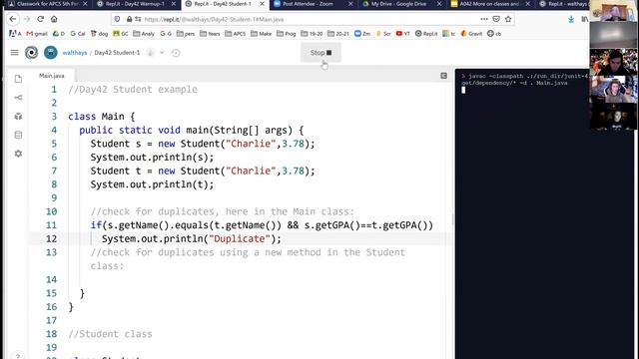The image size is (639, 359).
Task: Select the Main.java editor tab
Action: pyautogui.click(x=52, y=76)
